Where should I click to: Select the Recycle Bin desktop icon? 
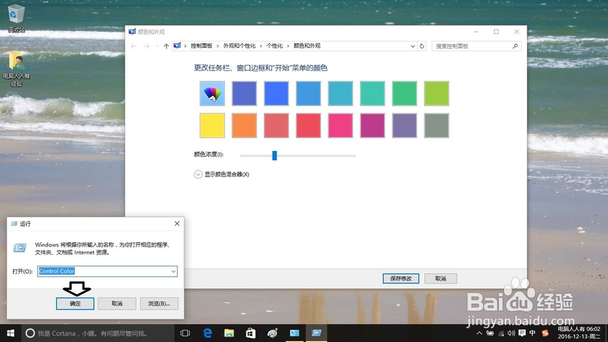coord(16,18)
